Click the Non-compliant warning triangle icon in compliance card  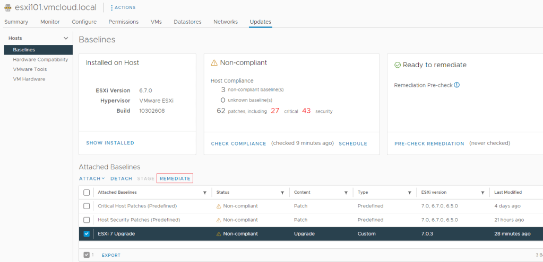[214, 63]
